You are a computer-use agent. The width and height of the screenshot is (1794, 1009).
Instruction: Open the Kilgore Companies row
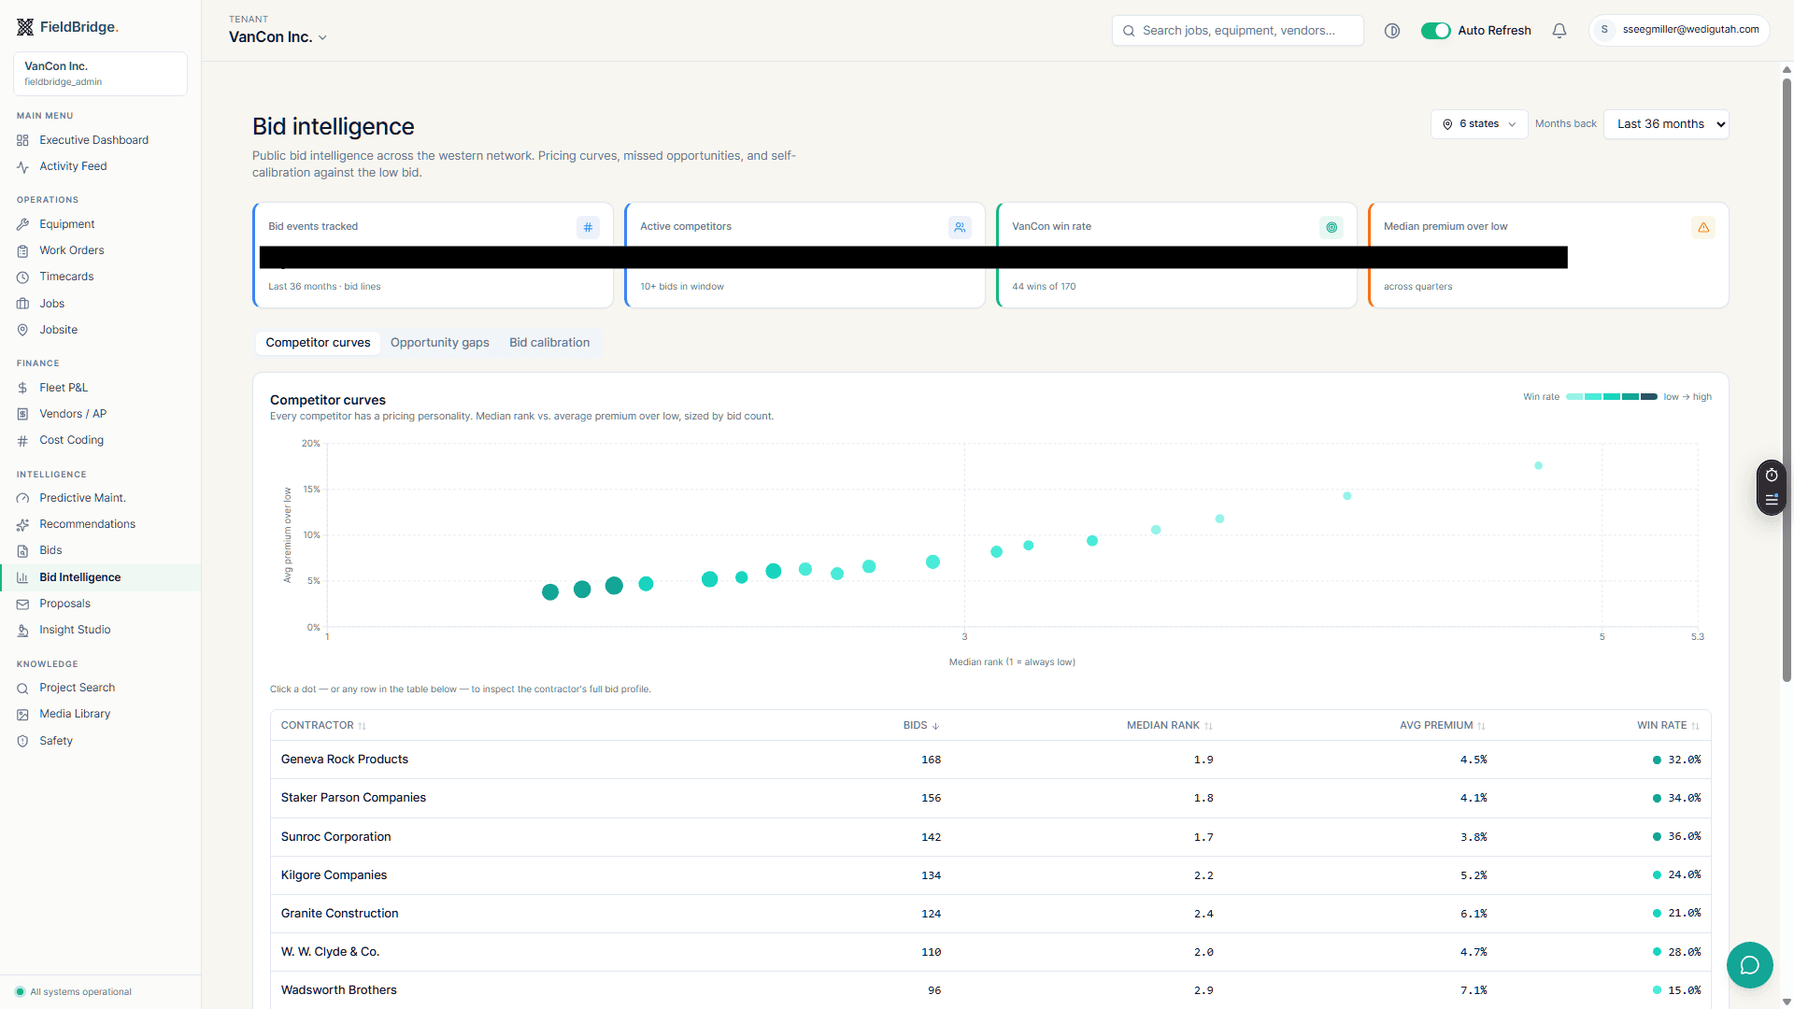pyautogui.click(x=990, y=875)
